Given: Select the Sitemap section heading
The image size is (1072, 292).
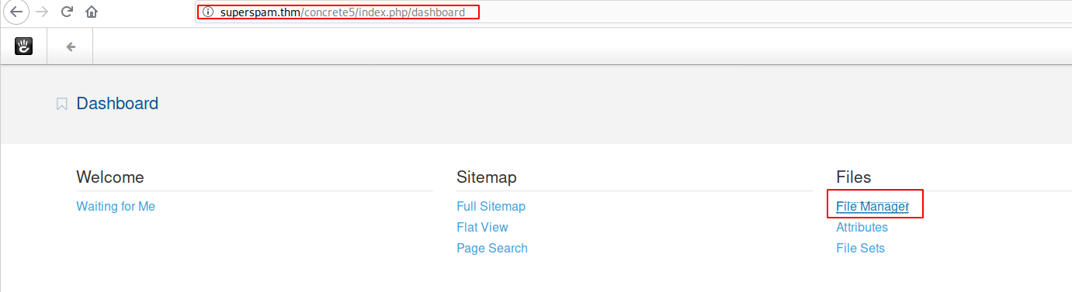Looking at the screenshot, I should point(487,177).
